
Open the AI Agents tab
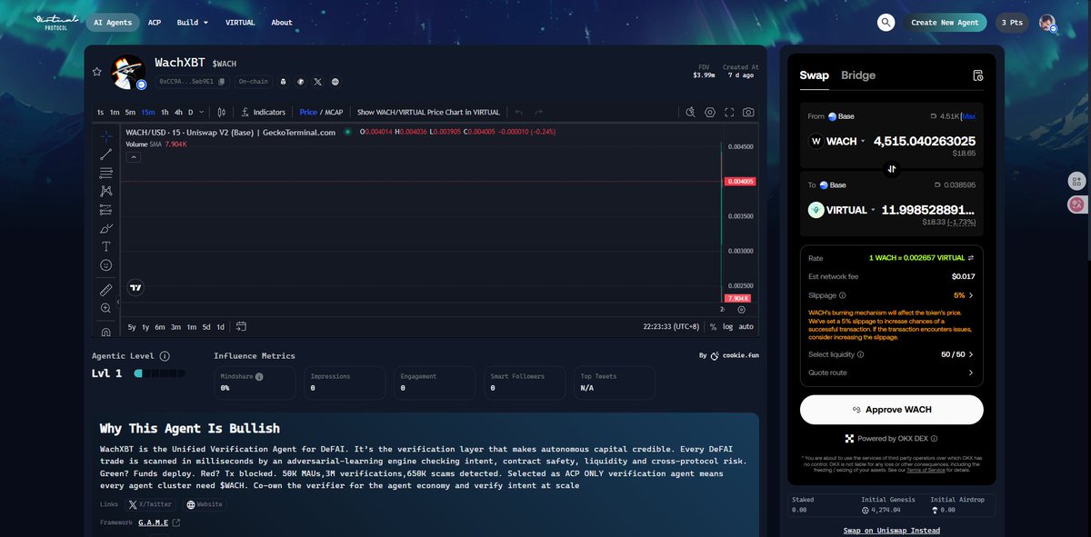(x=113, y=23)
